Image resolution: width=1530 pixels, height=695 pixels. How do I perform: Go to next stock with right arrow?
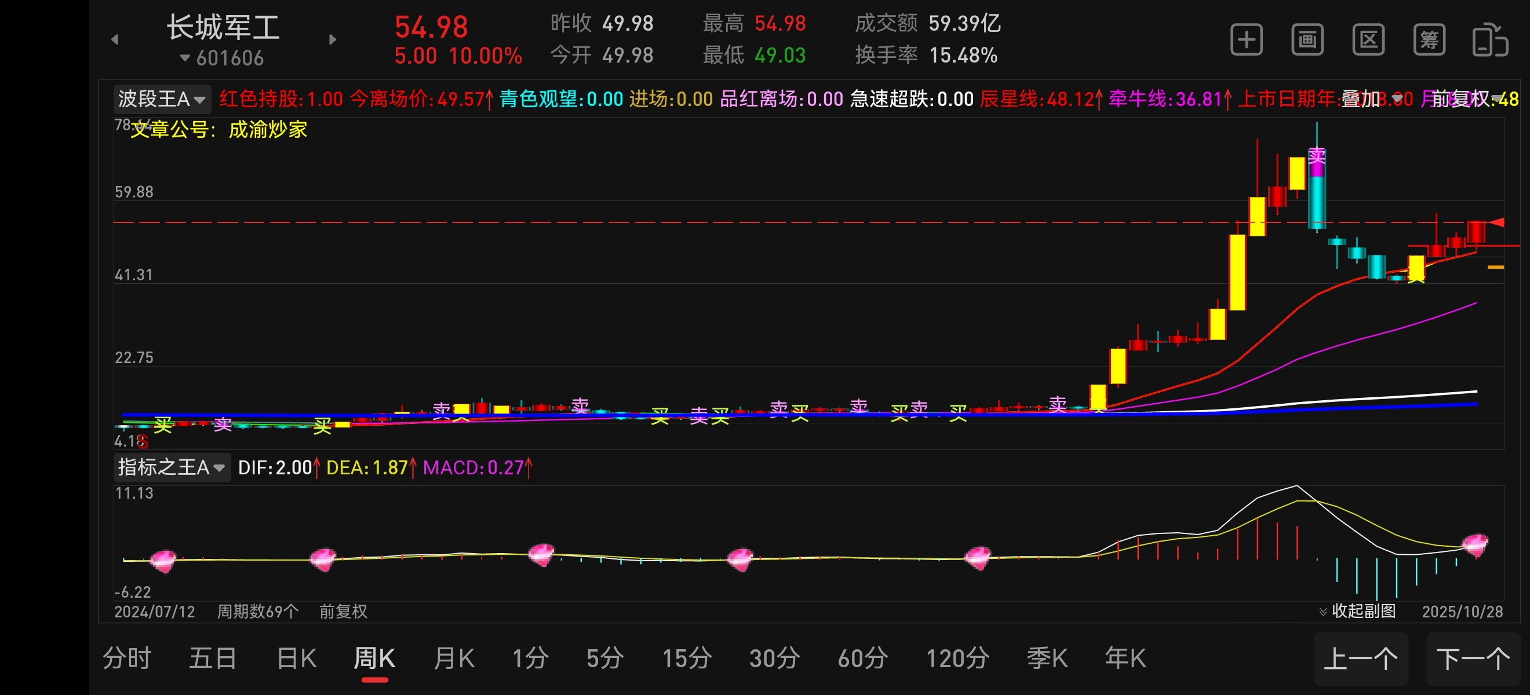pyautogui.click(x=333, y=40)
